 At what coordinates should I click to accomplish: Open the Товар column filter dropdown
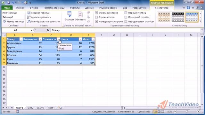(21, 39)
